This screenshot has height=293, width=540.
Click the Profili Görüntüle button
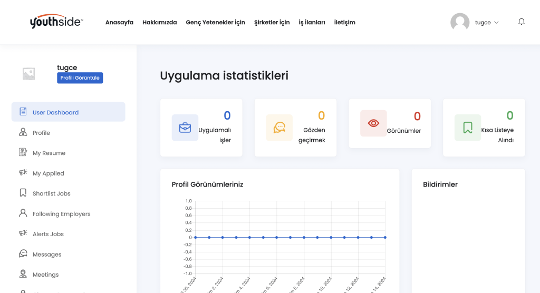point(80,78)
